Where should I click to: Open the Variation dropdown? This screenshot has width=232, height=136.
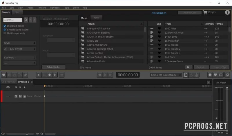coord(61,40)
